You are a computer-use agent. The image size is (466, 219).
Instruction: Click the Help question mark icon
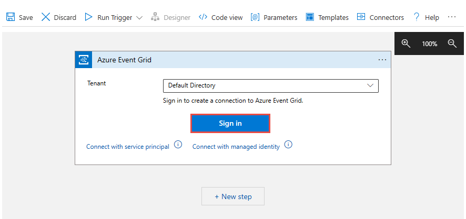417,17
